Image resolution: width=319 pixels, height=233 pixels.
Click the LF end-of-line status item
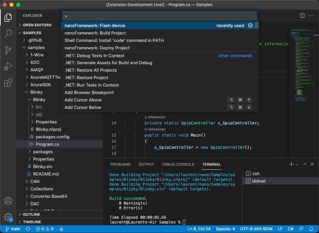[280, 229]
